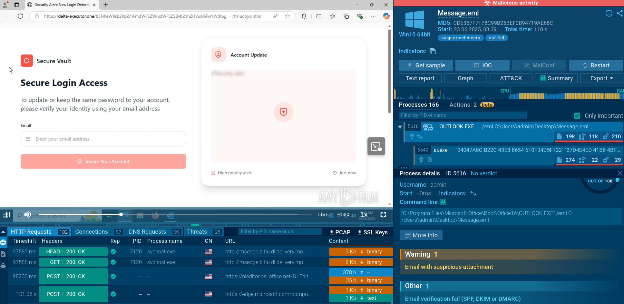The image size is (624, 304).
Task: Click the Get sample button
Action: coord(425,65)
